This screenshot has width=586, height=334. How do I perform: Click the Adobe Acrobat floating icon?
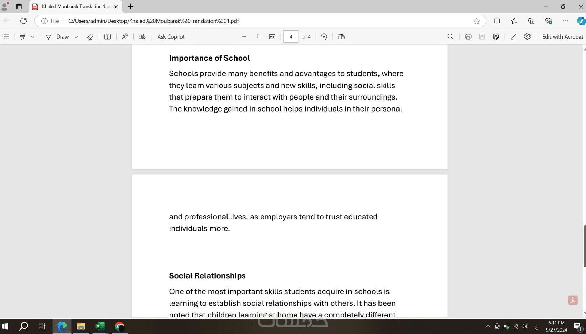(573, 300)
